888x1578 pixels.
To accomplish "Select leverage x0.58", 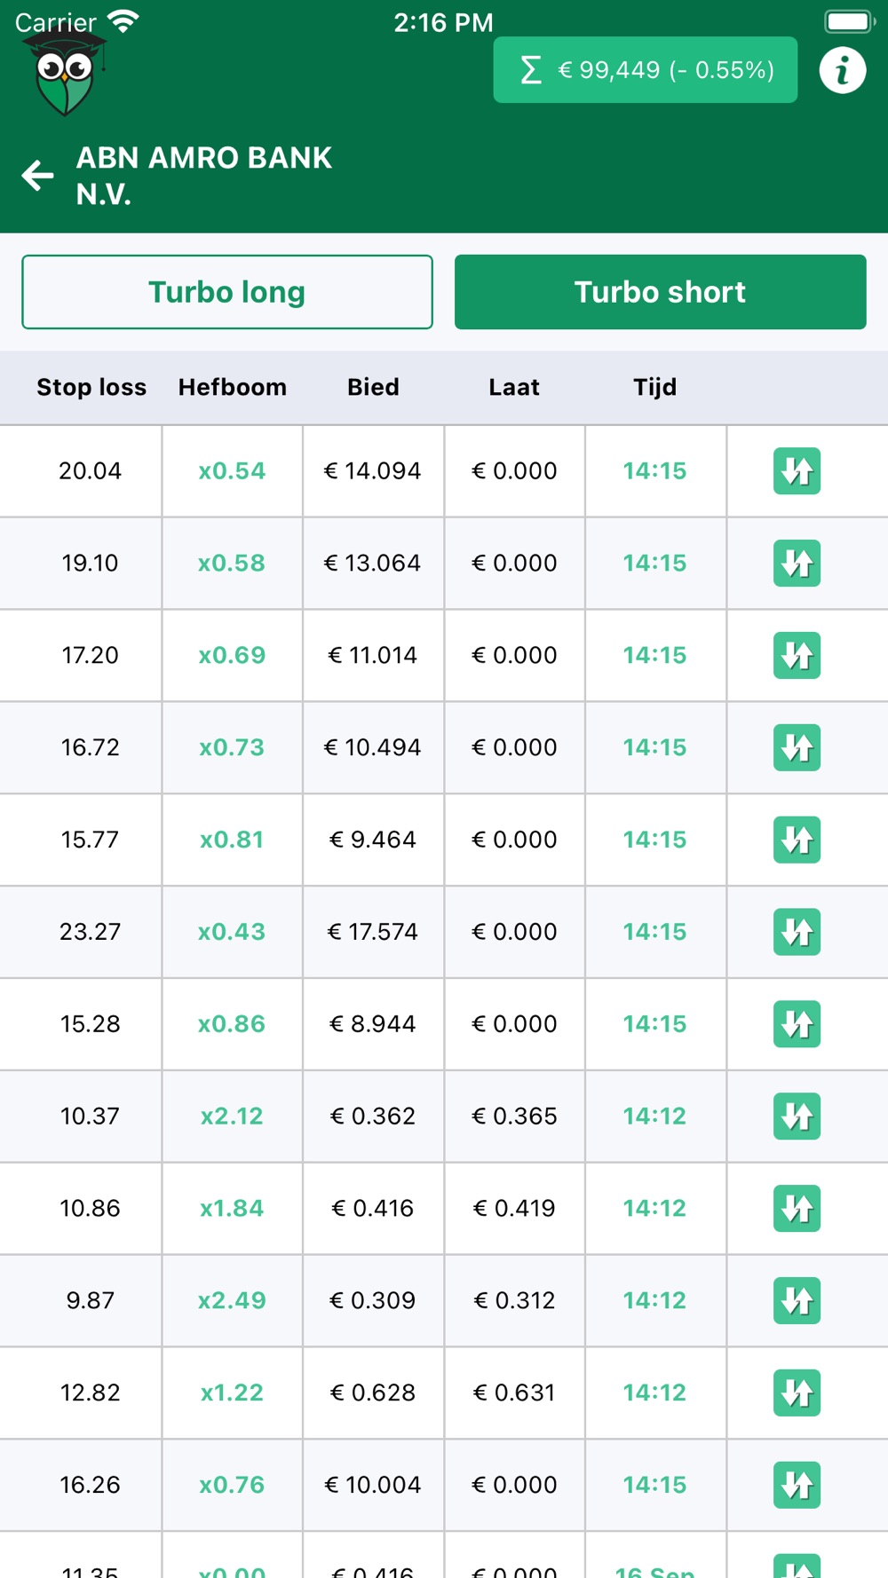I will (x=232, y=564).
